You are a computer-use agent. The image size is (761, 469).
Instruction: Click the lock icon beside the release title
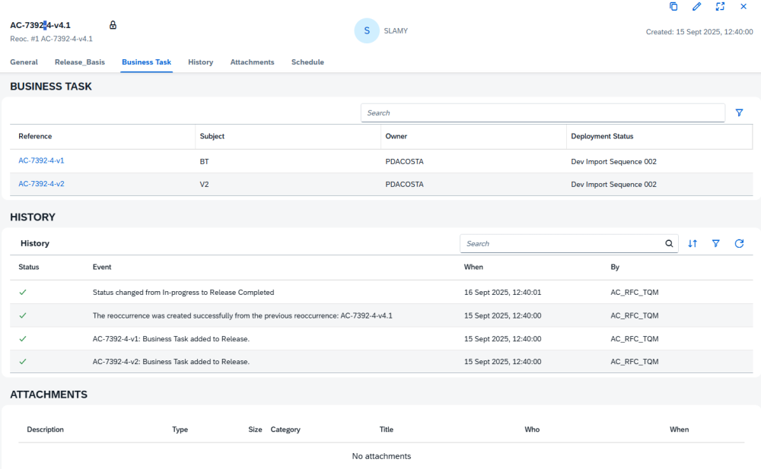tap(113, 25)
